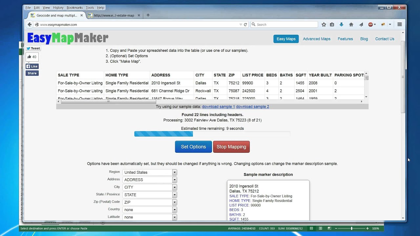
Task: Go back with the browser back arrow
Action: click(30, 25)
